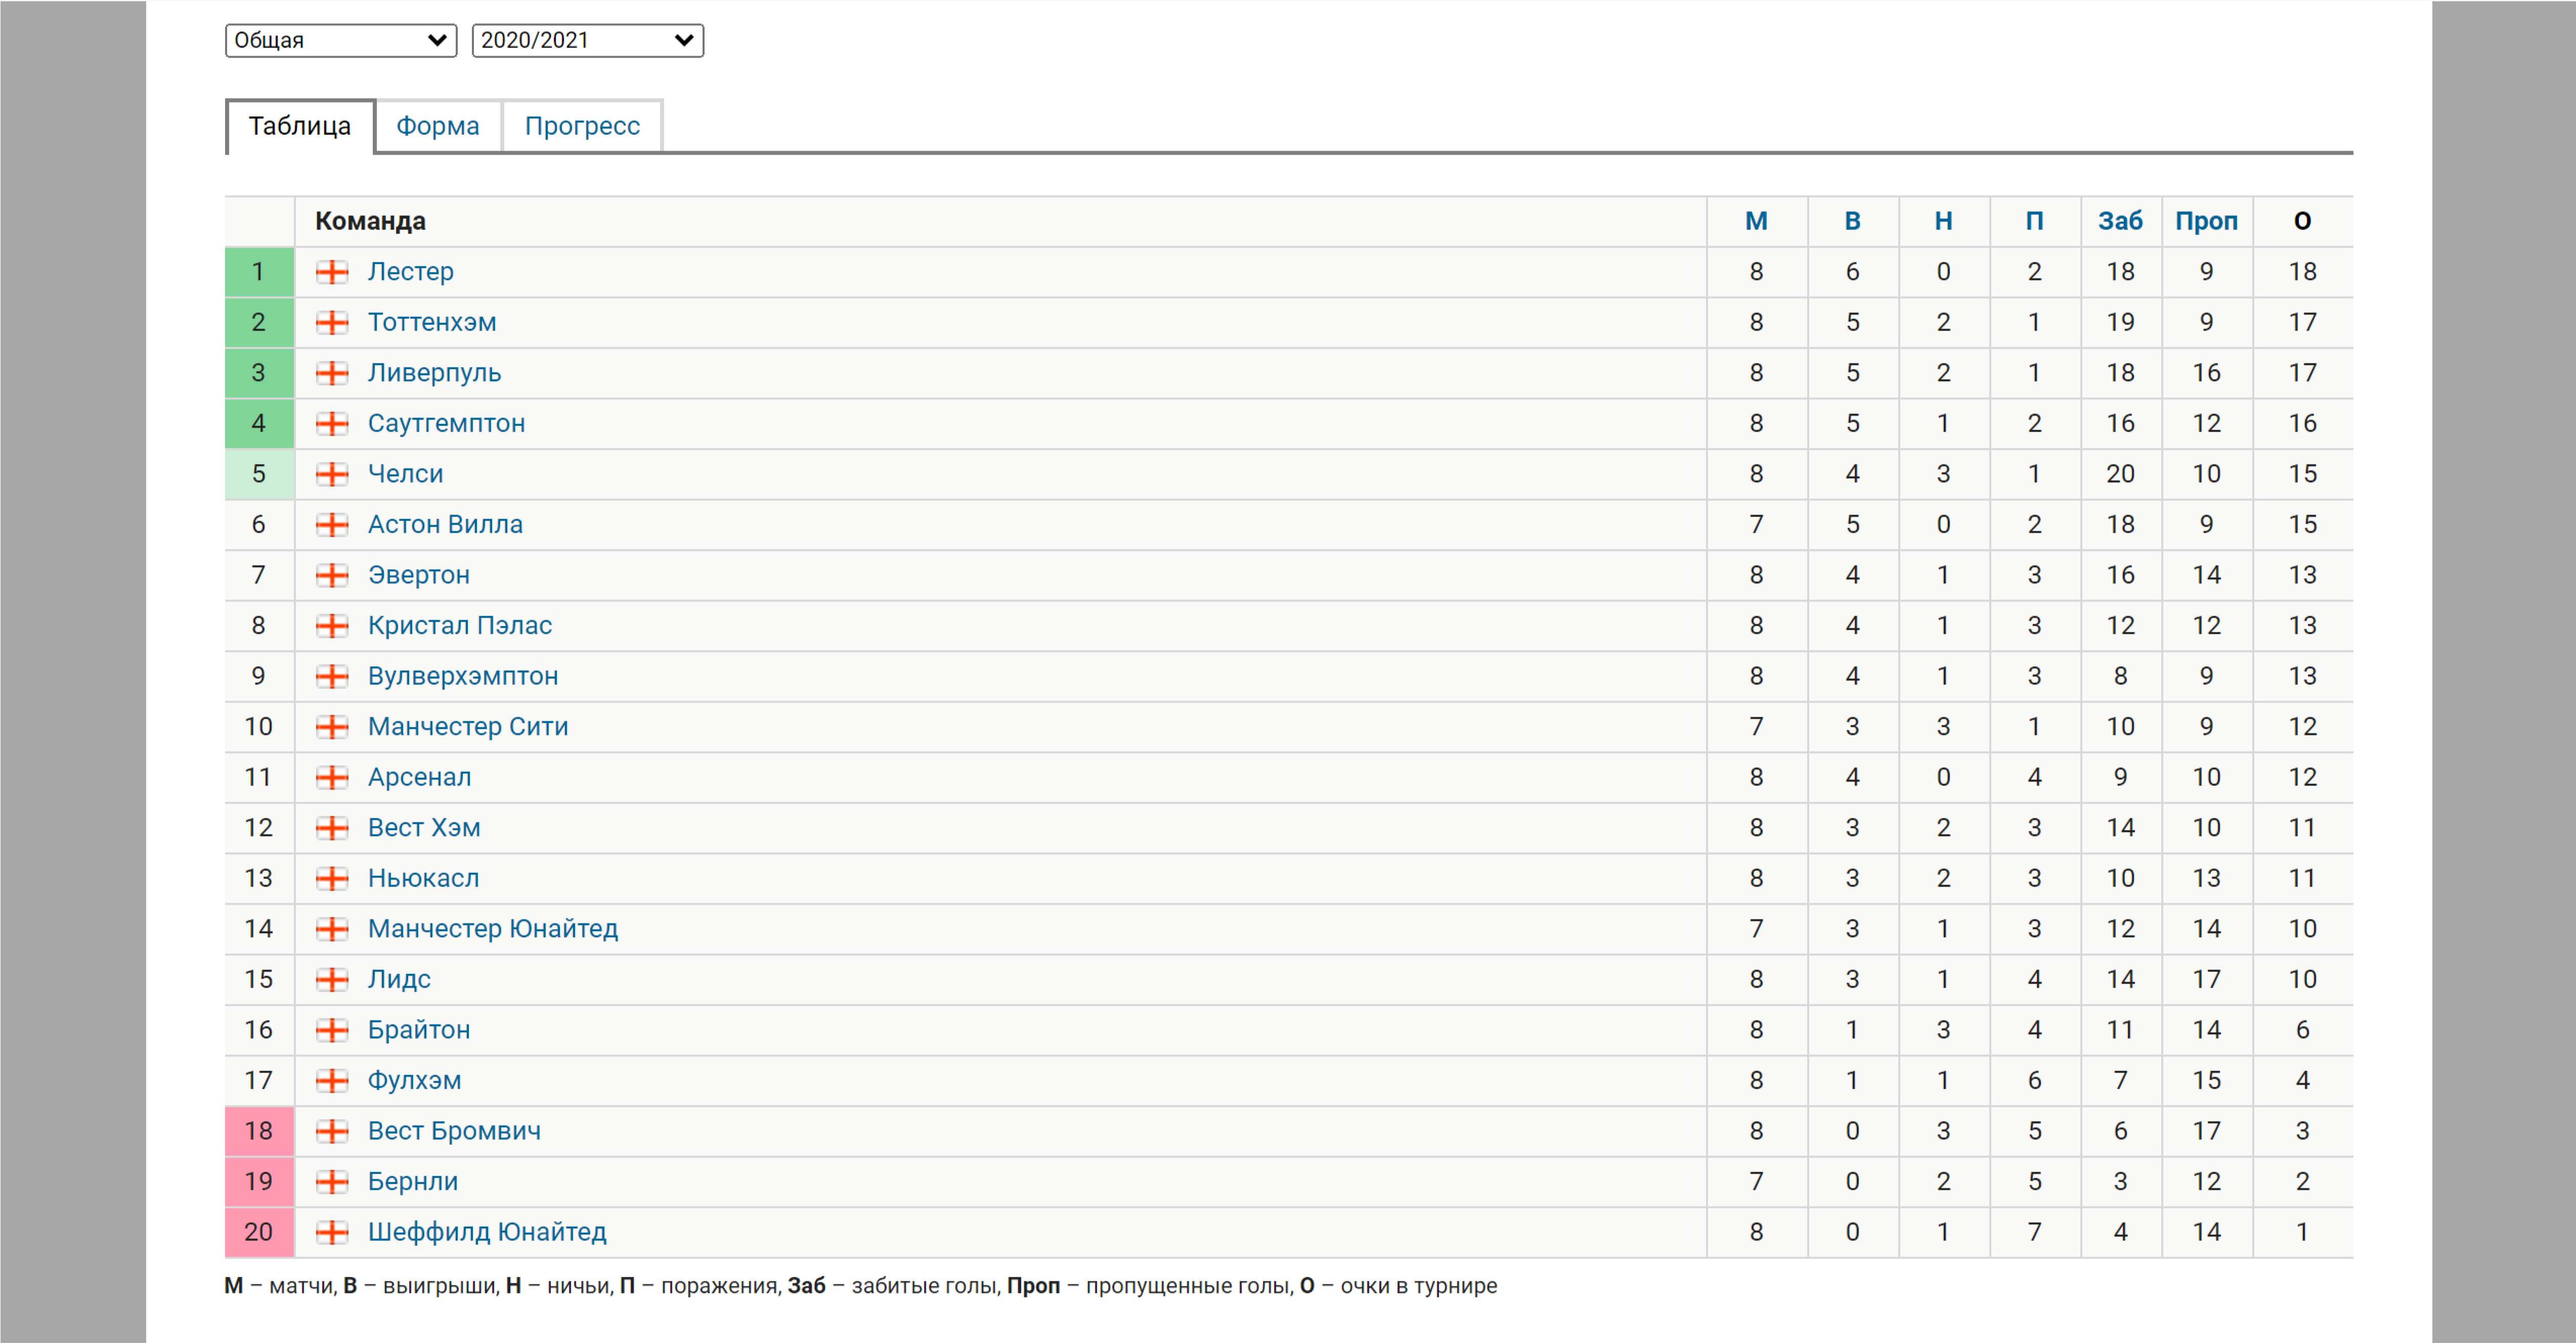
Task: Open the Челси team link
Action: [x=405, y=474]
